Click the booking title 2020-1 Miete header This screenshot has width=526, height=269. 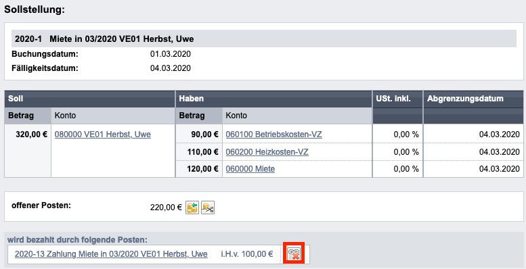tap(104, 39)
